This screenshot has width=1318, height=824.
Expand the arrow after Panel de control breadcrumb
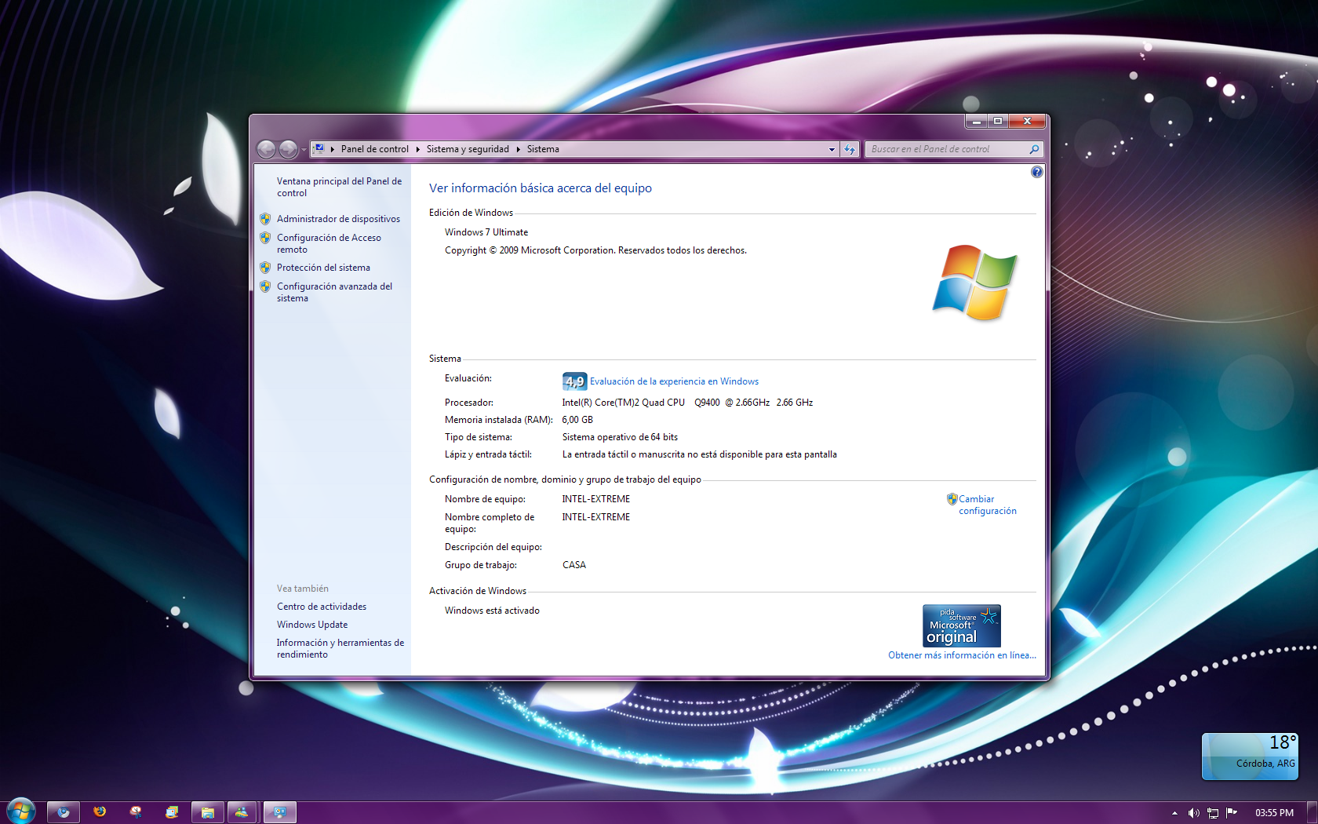(x=417, y=149)
